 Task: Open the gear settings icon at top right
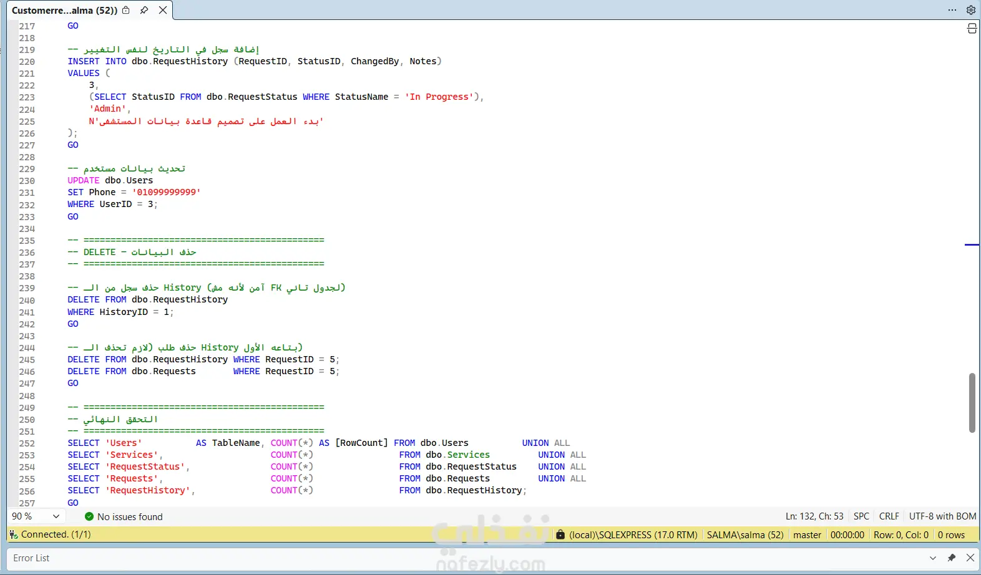tap(971, 10)
